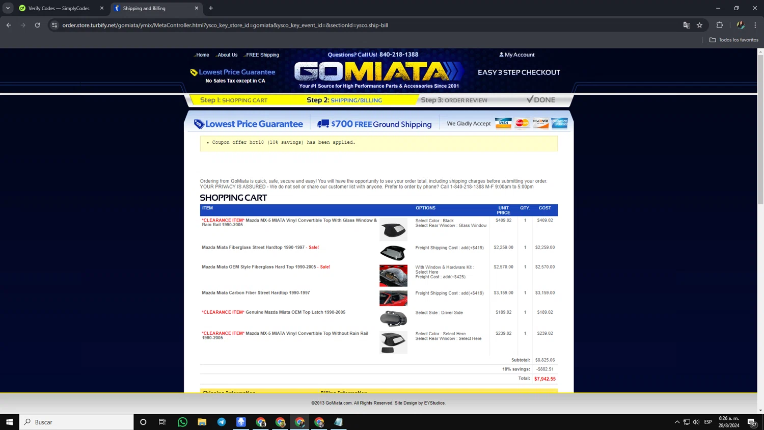Screen dimensions: 764x430
Task: Click the $700 Free Ground Shipping truck icon
Action: click(x=323, y=124)
